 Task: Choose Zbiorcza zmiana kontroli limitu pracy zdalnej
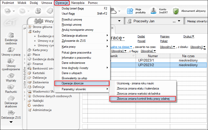[x=143, y=99]
